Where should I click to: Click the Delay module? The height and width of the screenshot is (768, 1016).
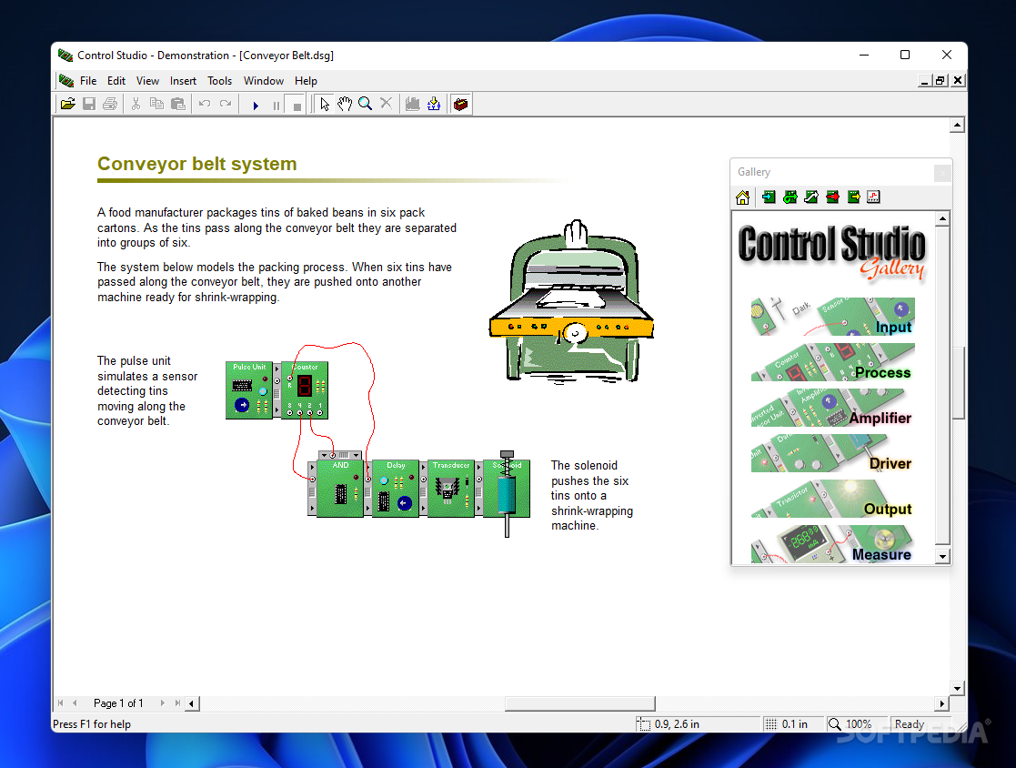coord(396,489)
